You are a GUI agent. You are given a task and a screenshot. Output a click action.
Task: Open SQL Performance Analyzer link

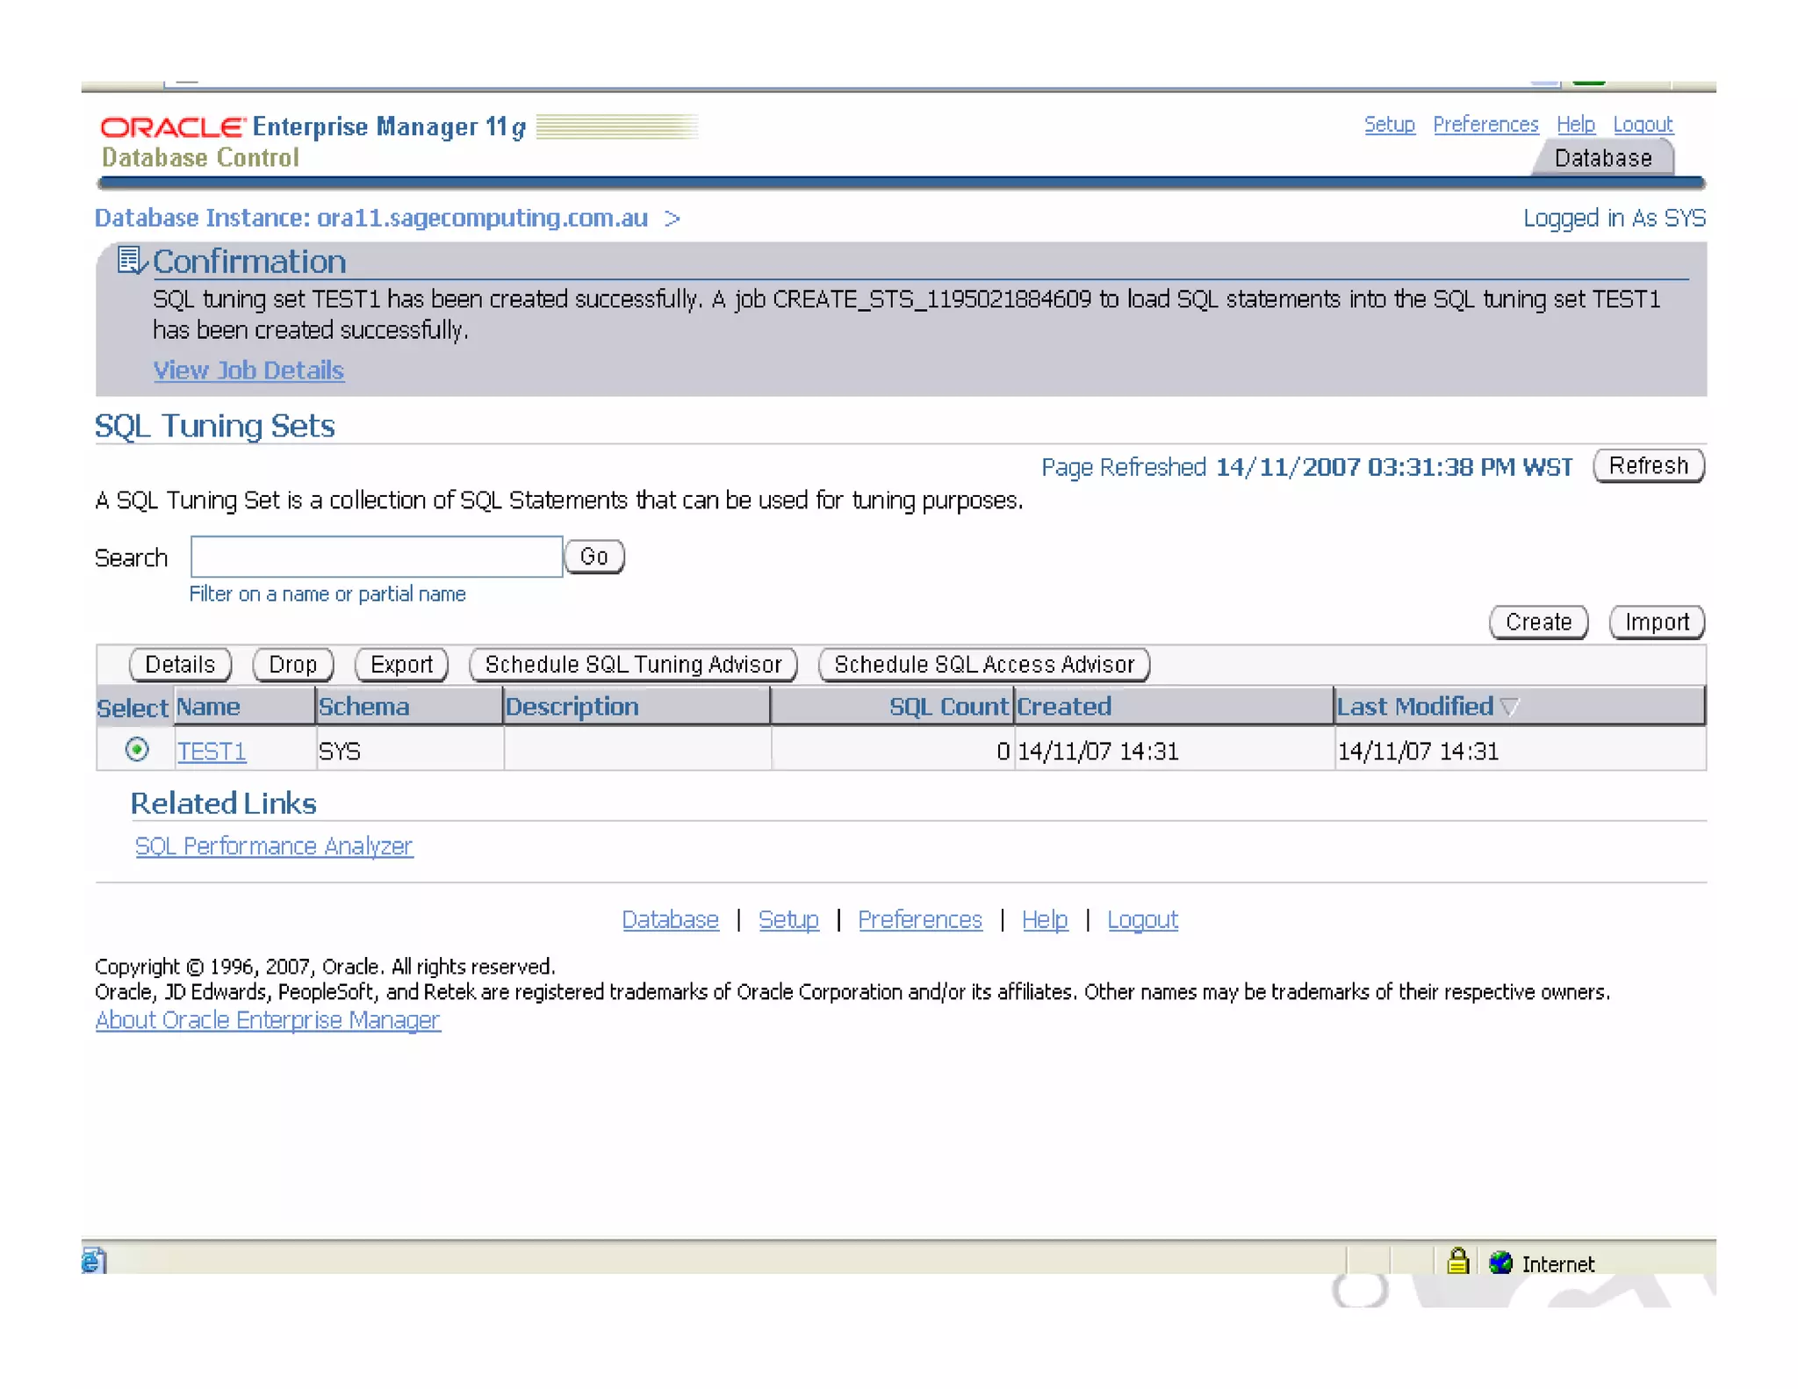point(274,846)
